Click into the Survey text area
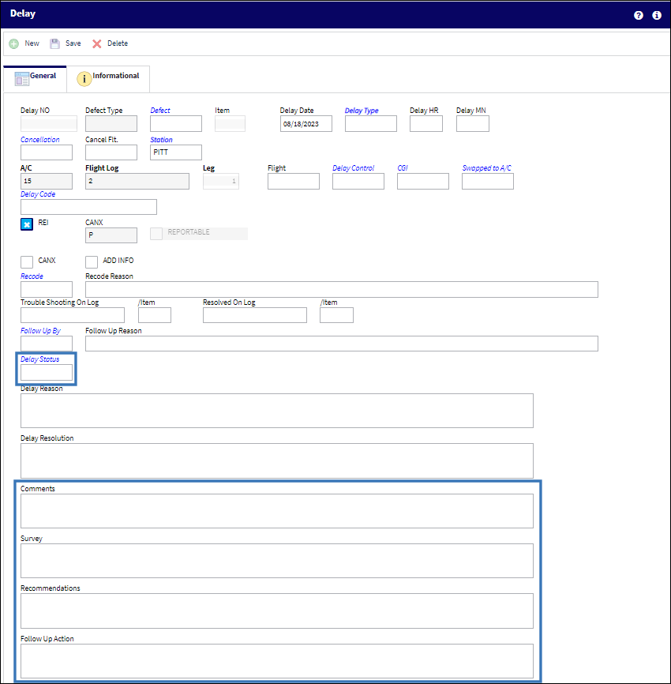The image size is (671, 684). click(x=277, y=561)
